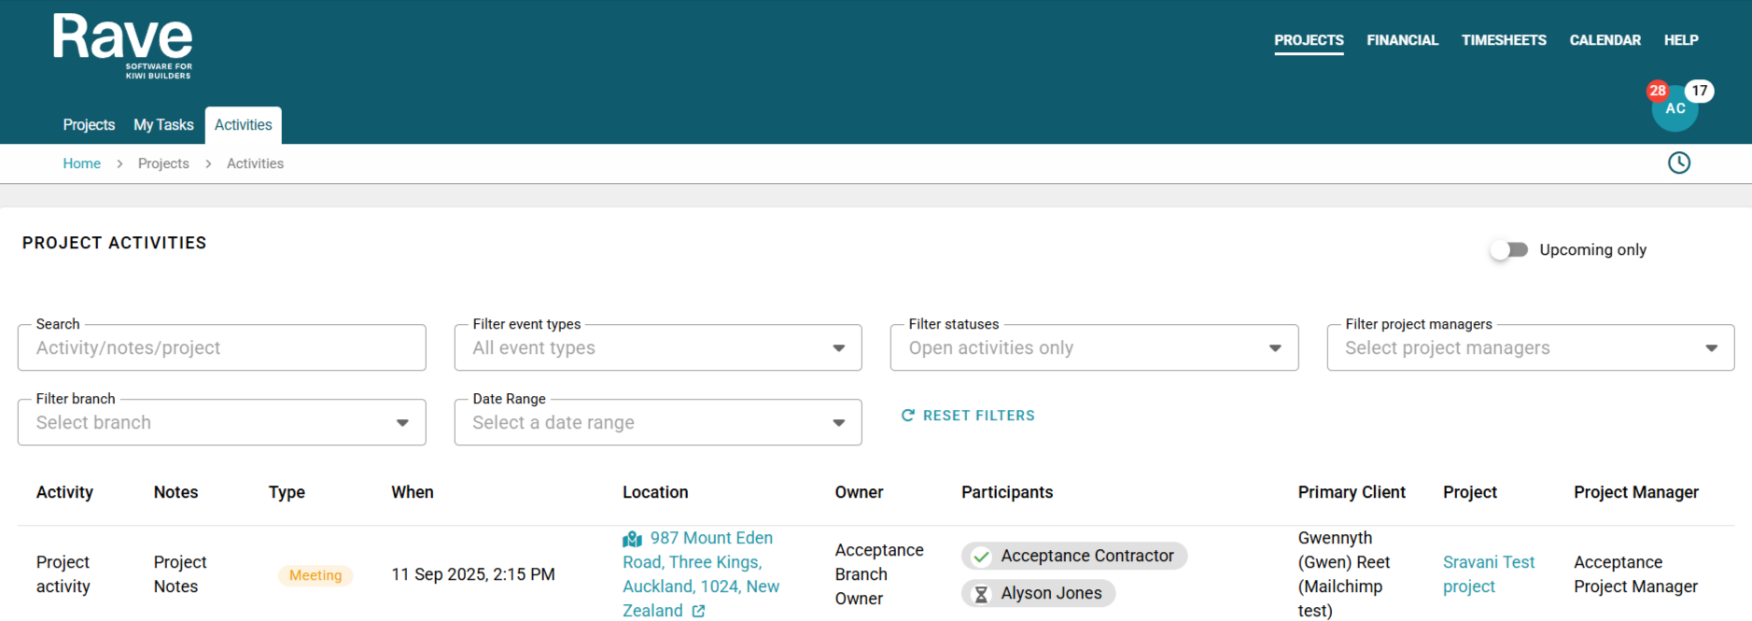Click the map icon beside 987 Mount Eden

[x=632, y=539]
